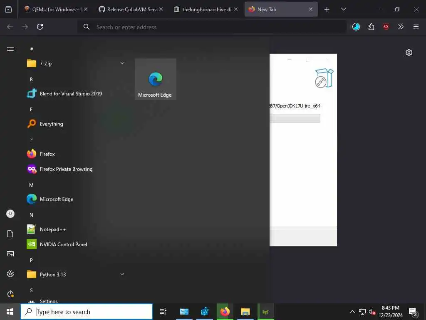Open network icon in system tray
The width and height of the screenshot is (426, 320).
[x=362, y=312]
